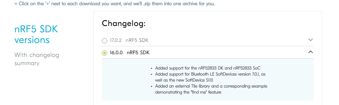Viewport: 339px width, 105px height.
Task: Click the bullet marker before nRF52833 DK line
Action: (152, 68)
